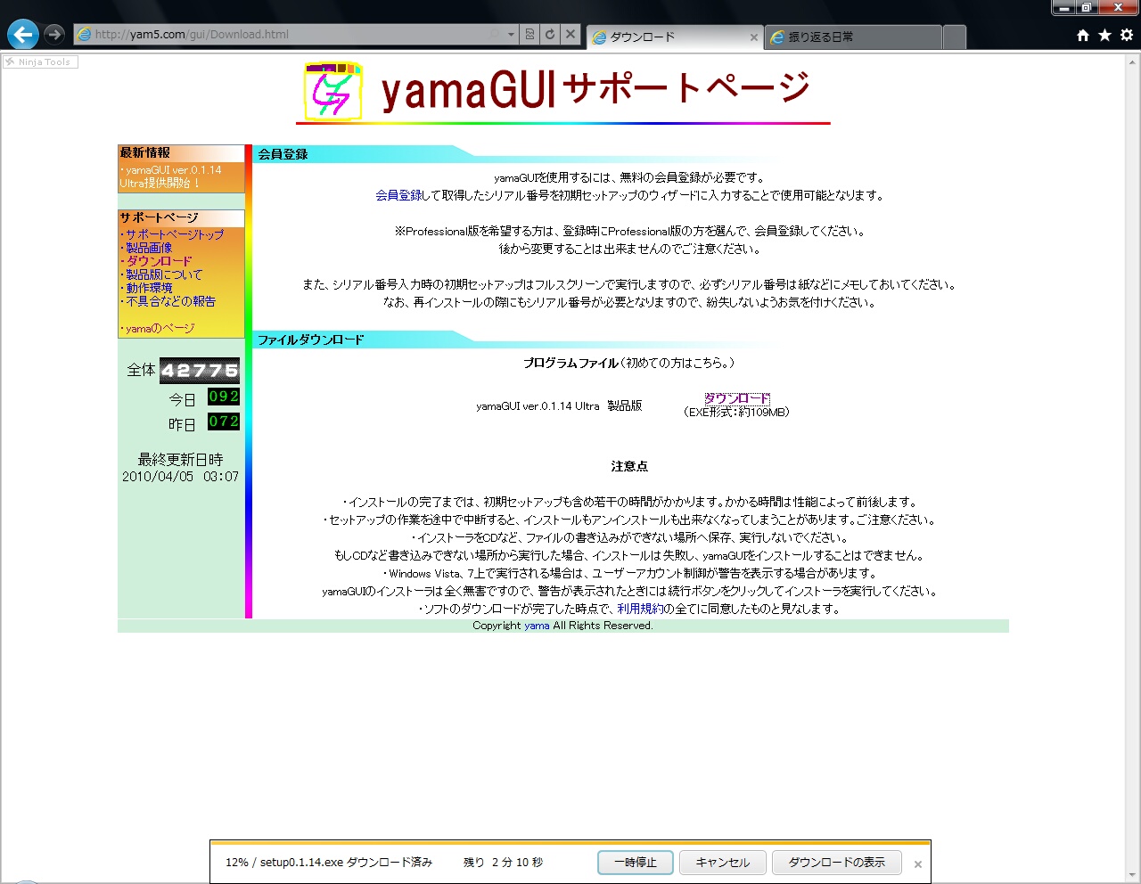Click the page icon beside the URL
The image size is (1141, 884).
[x=85, y=34]
